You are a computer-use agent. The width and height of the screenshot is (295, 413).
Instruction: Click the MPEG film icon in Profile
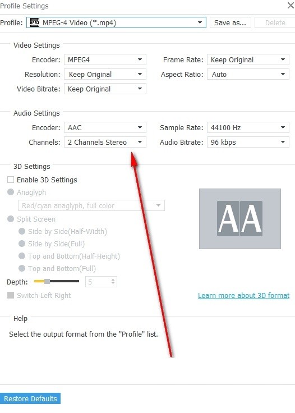pos(34,22)
